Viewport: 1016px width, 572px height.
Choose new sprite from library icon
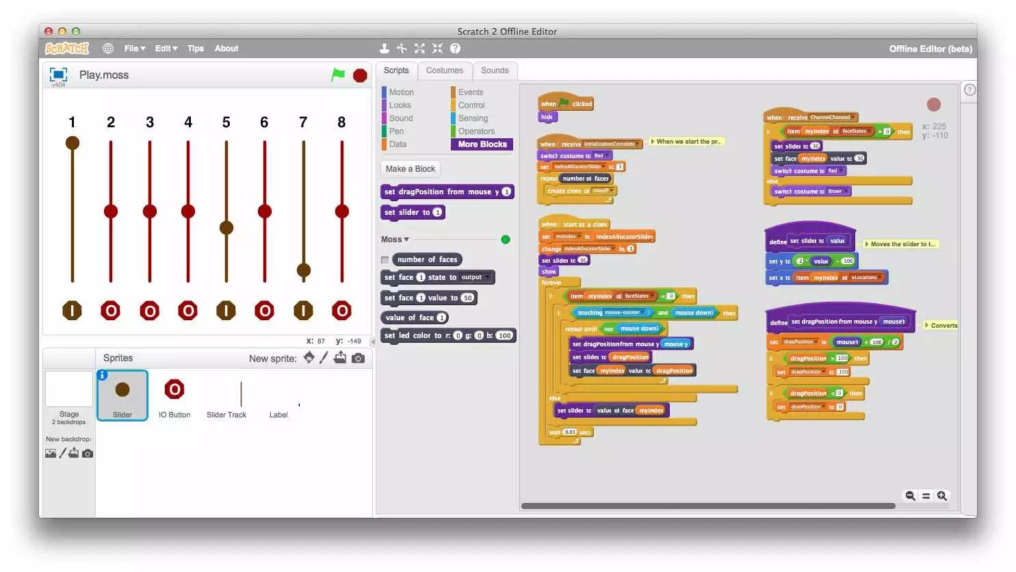tap(309, 357)
